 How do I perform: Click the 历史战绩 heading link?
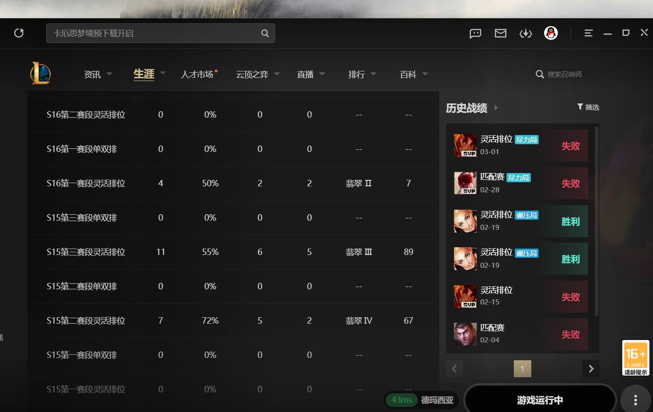click(467, 108)
